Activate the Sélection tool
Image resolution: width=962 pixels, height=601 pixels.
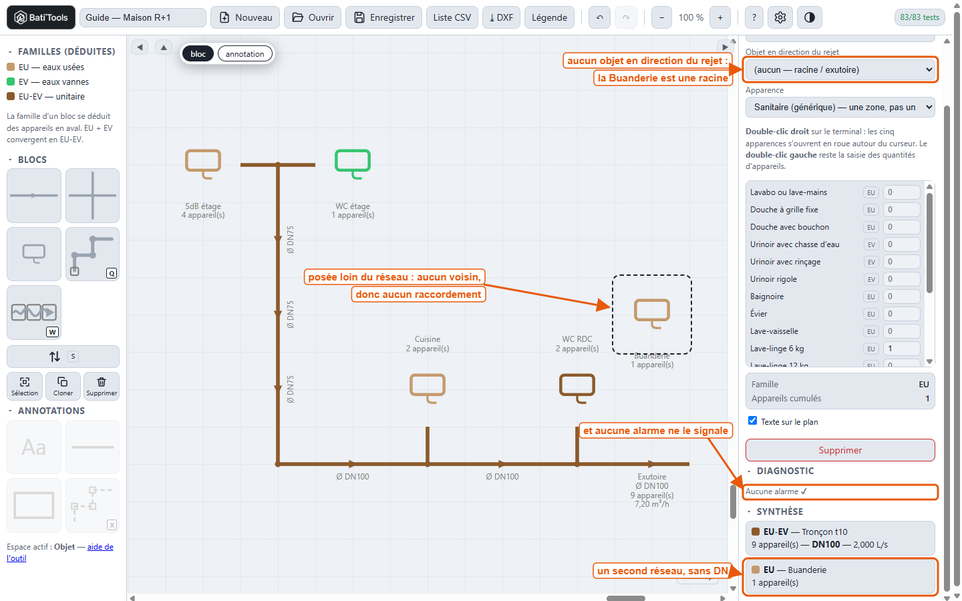(25, 386)
